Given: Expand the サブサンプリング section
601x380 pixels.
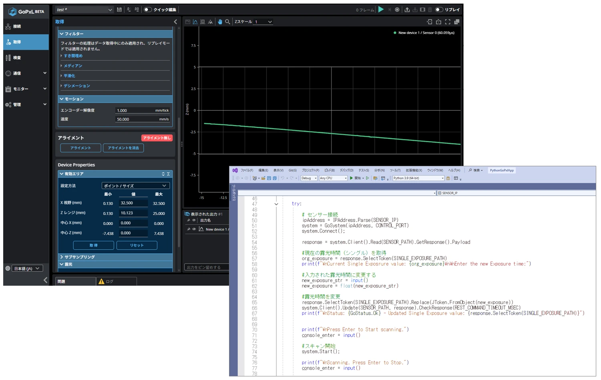Looking at the screenshot, I should [x=79, y=257].
